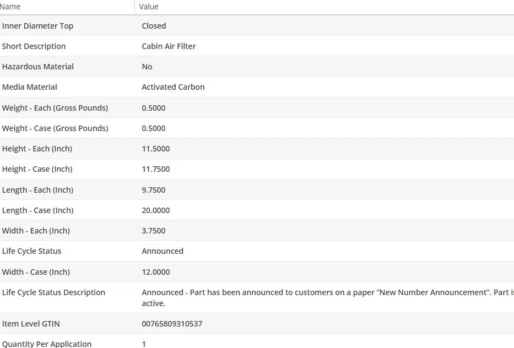Select Weight - Case (Gross Pounds) label
Viewport: 514px width, 348px height.
tap(55, 128)
